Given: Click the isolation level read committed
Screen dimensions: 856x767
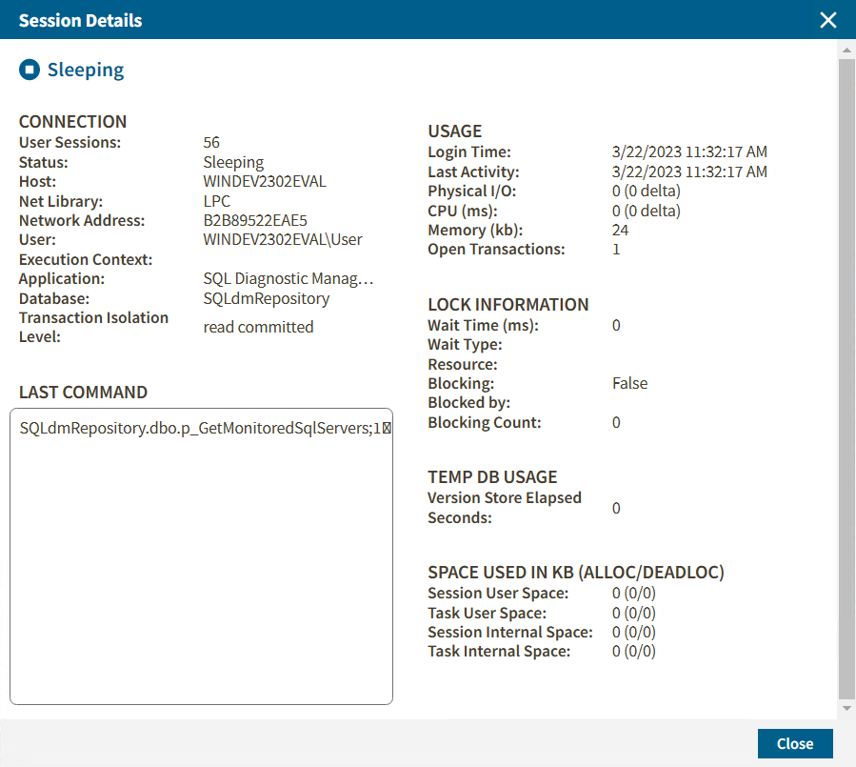Looking at the screenshot, I should click(x=258, y=327).
